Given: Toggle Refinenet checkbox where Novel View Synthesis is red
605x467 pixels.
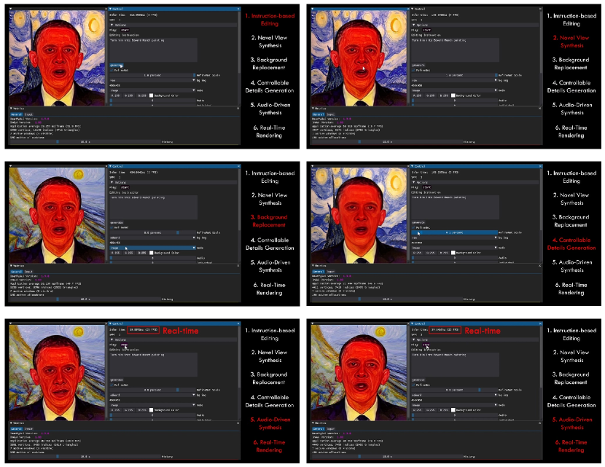Looking at the screenshot, I should click(x=413, y=70).
